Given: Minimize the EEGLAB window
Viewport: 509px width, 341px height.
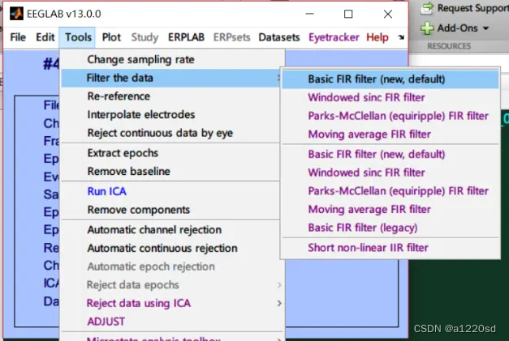Looking at the screenshot, I should click(309, 14).
